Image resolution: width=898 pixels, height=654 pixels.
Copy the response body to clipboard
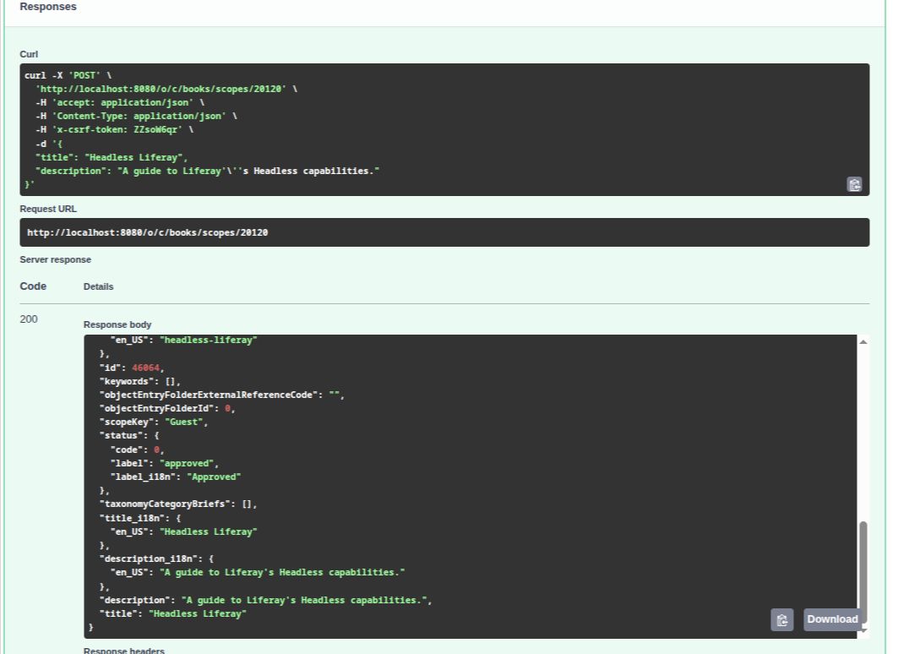point(781,619)
